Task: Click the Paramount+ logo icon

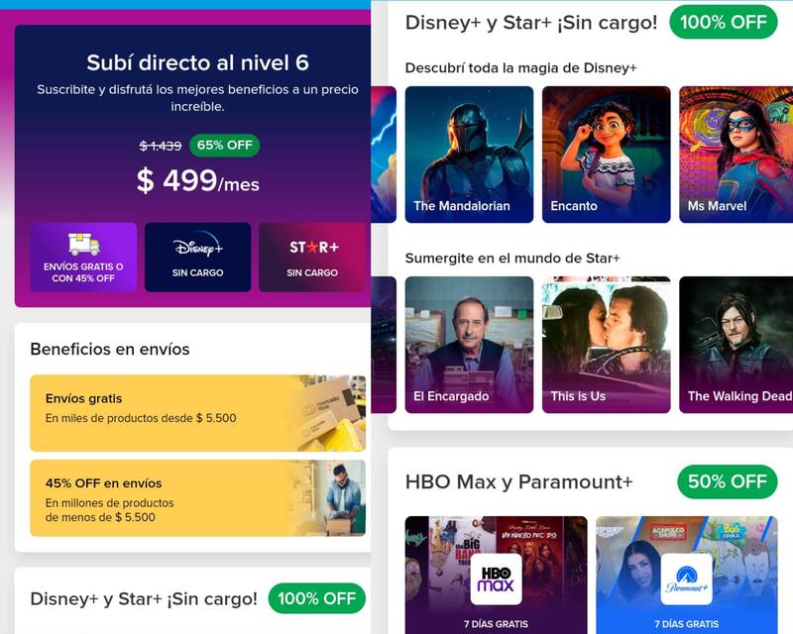Action: click(x=686, y=579)
